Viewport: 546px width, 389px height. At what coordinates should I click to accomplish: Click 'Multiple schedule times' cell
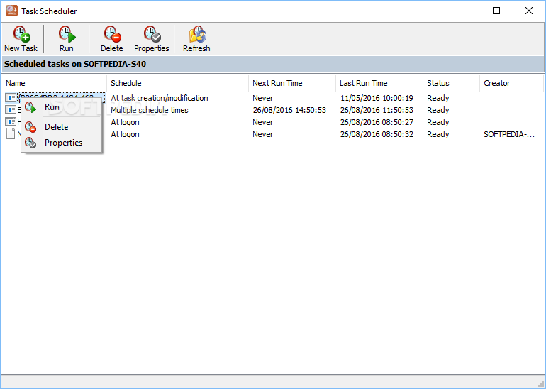pyautogui.click(x=150, y=110)
